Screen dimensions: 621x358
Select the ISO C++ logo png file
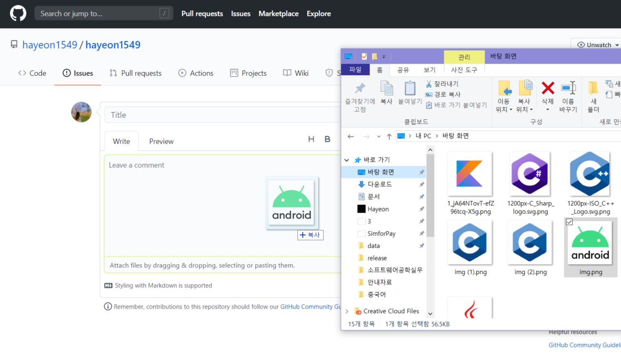[x=590, y=183]
